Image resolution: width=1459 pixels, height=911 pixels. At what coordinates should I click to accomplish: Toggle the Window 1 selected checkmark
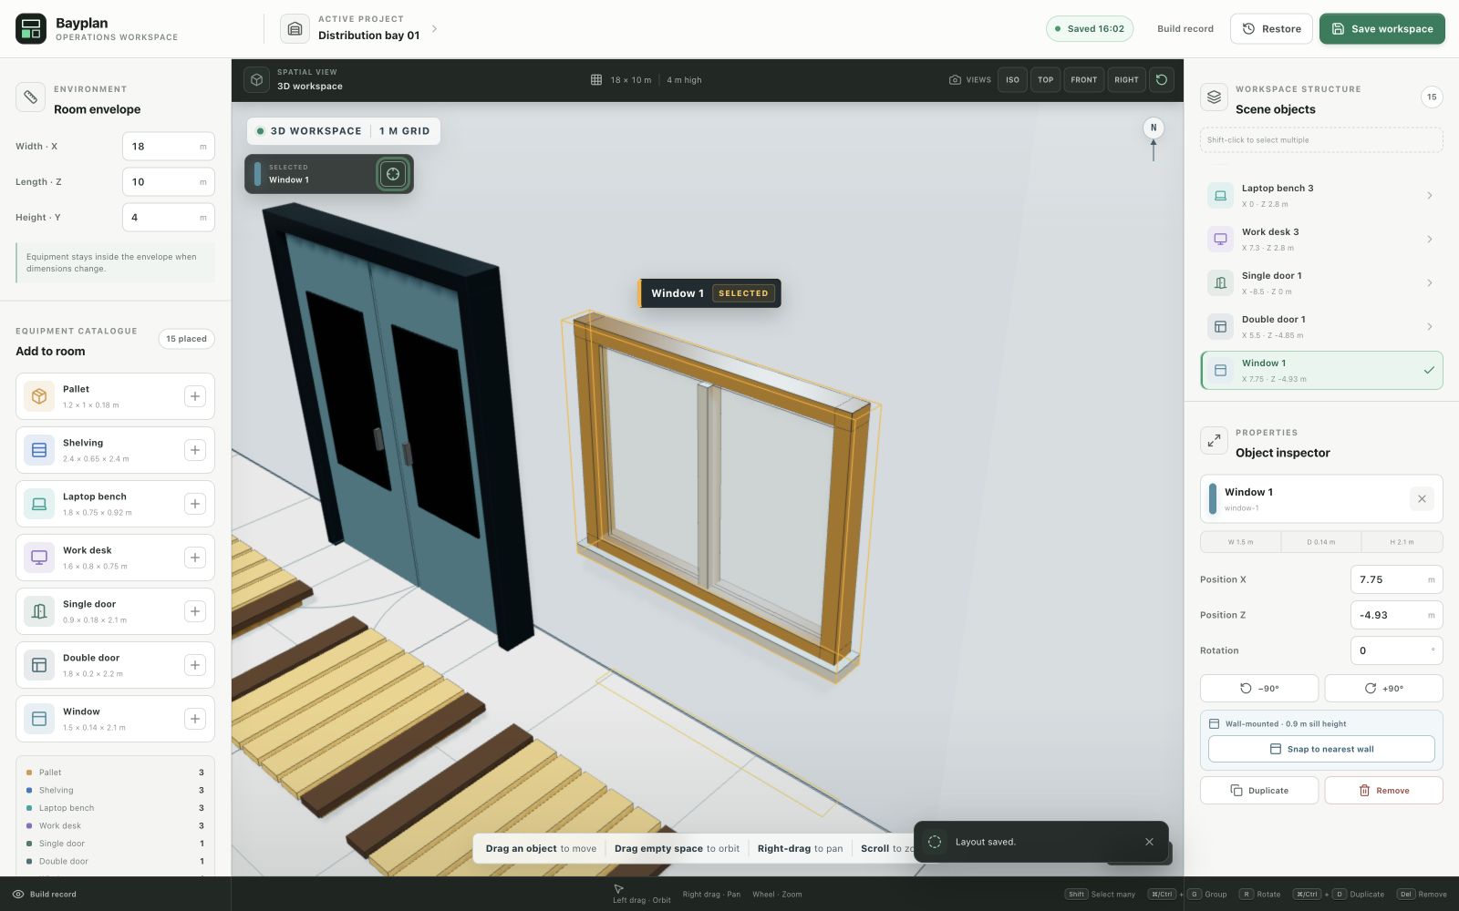[1429, 371]
